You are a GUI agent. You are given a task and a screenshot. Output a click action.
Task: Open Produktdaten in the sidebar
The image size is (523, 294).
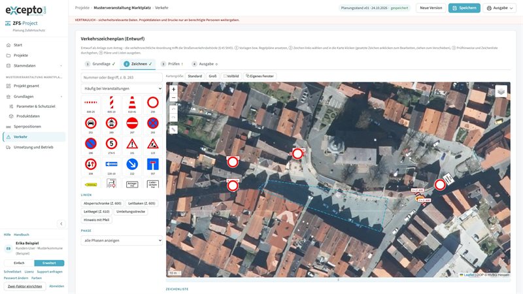(x=28, y=116)
